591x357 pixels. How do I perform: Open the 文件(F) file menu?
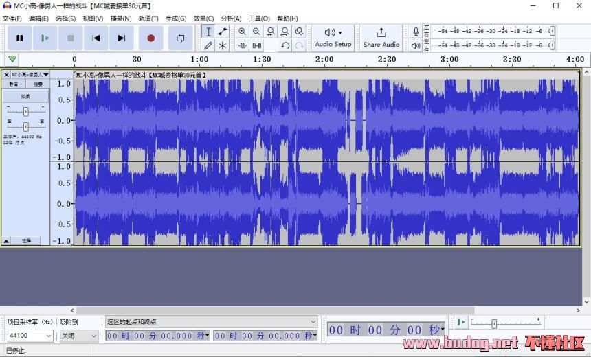click(12, 19)
